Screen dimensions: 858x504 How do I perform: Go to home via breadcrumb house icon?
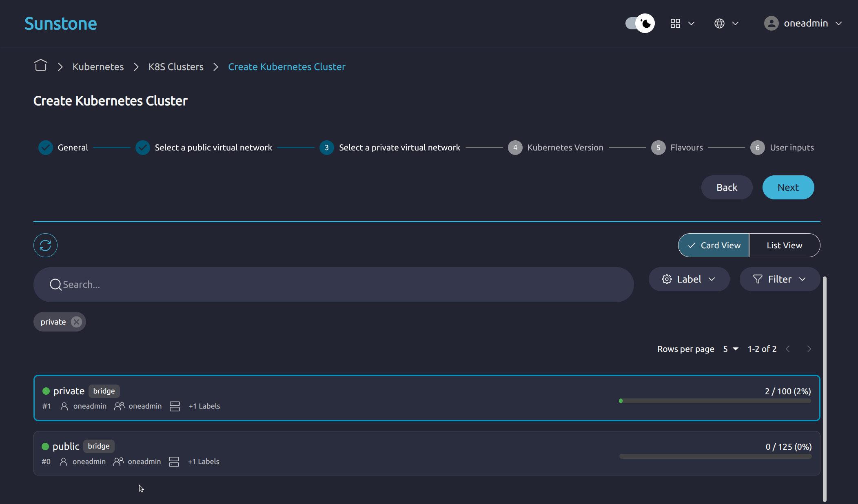tap(41, 65)
